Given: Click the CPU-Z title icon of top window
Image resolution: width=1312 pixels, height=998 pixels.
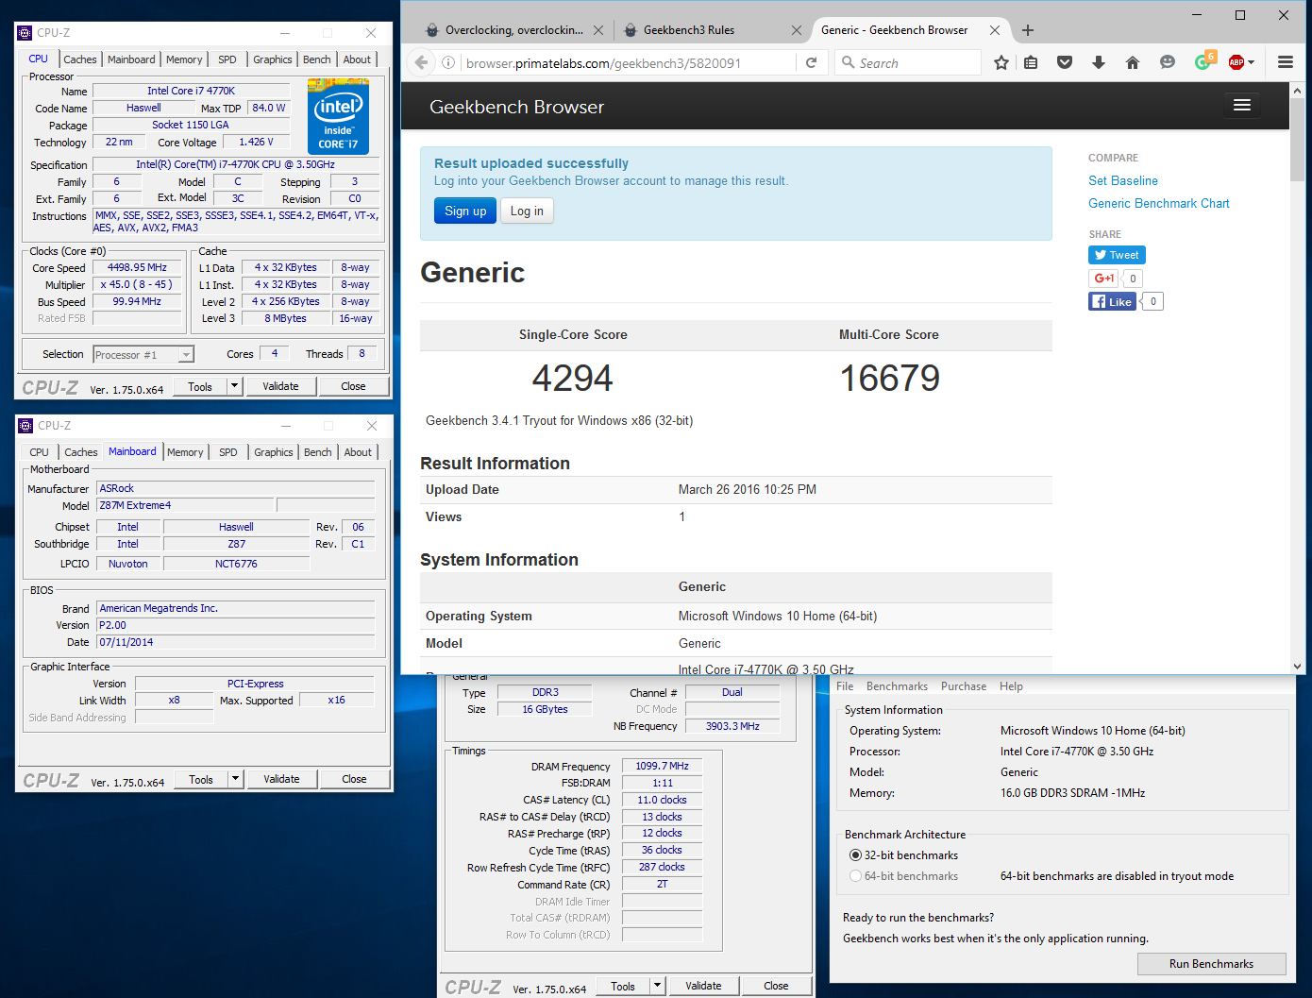Looking at the screenshot, I should pyautogui.click(x=25, y=32).
